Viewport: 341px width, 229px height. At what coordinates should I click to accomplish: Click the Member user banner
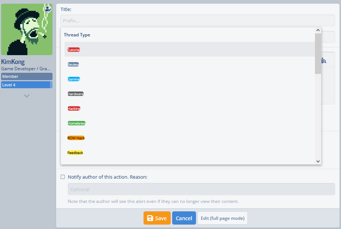pos(27,76)
